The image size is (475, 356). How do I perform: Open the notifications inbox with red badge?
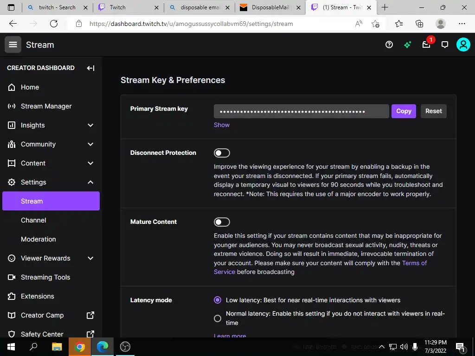click(x=427, y=45)
